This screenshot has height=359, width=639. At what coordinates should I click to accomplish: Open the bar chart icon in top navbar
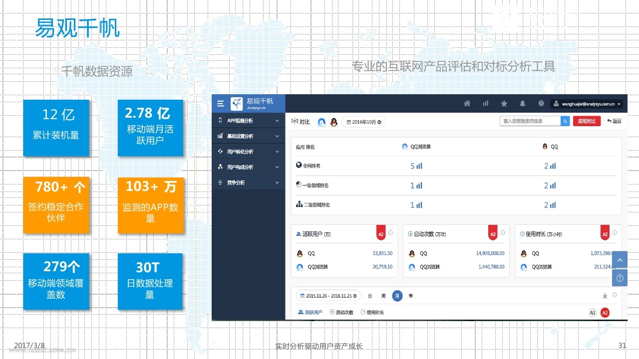(x=485, y=104)
